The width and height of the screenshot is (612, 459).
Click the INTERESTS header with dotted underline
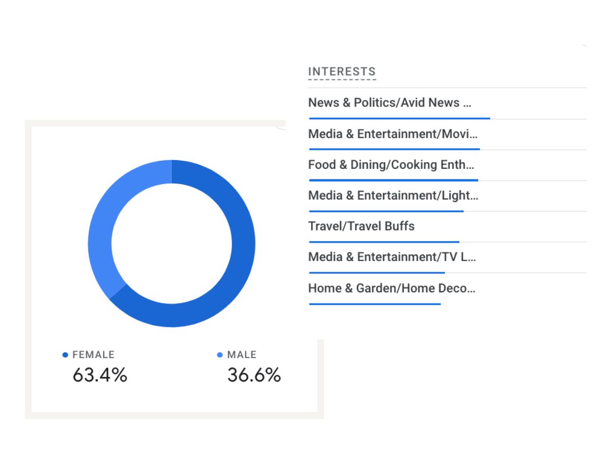pyautogui.click(x=342, y=72)
